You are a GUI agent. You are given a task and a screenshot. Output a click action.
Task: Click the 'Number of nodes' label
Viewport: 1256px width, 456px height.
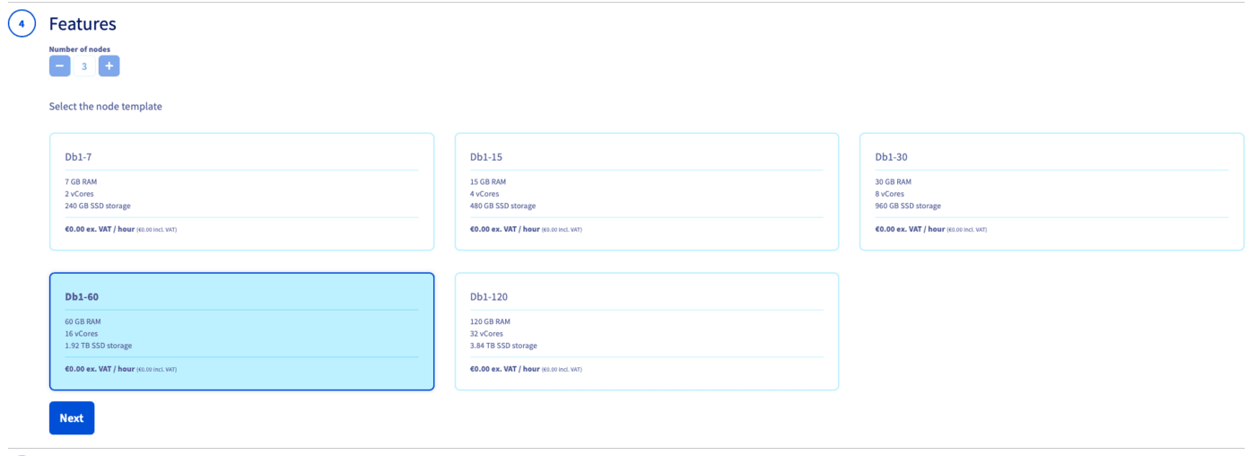tap(80, 49)
